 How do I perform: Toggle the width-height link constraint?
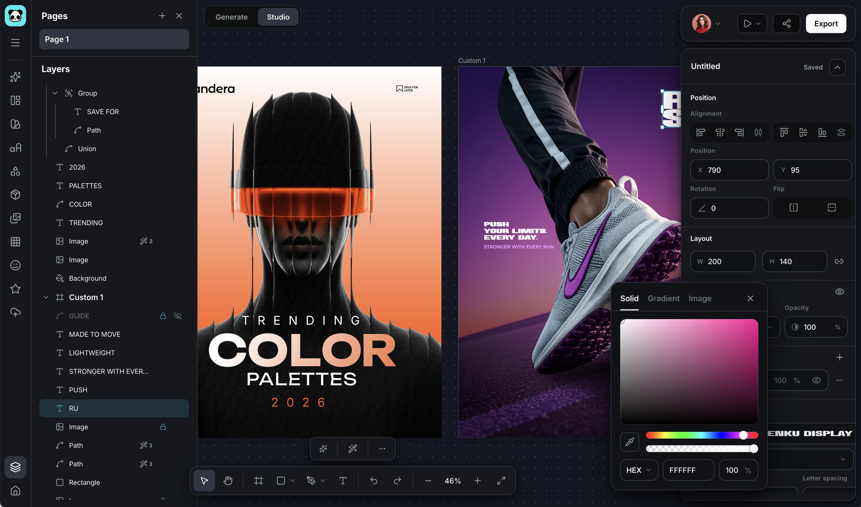[x=839, y=261]
